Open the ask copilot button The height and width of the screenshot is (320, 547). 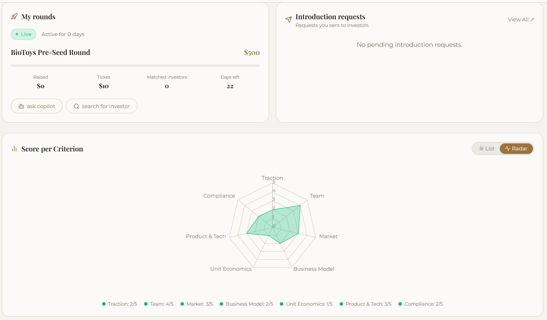tap(37, 106)
